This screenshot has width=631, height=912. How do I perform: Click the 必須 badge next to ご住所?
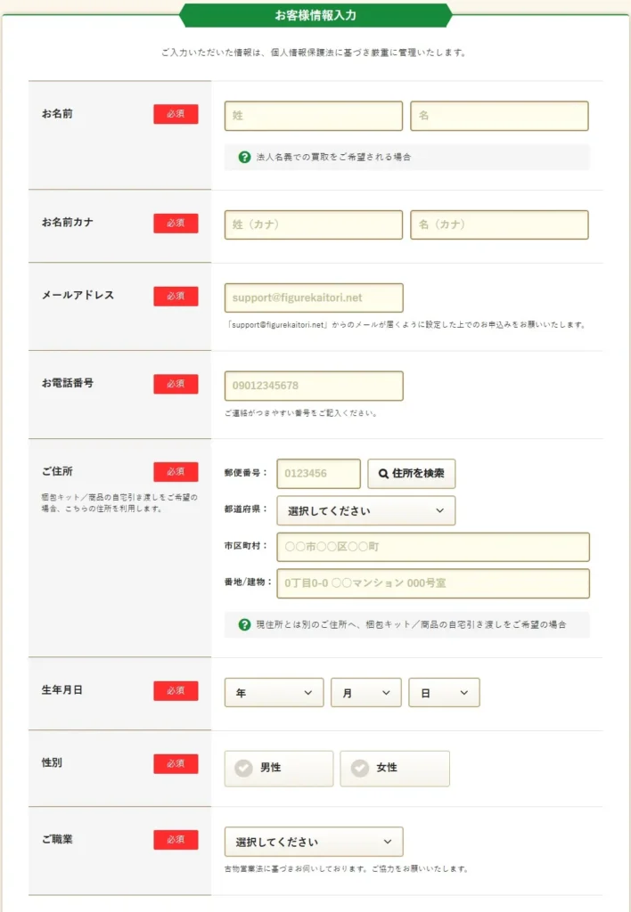pos(176,471)
